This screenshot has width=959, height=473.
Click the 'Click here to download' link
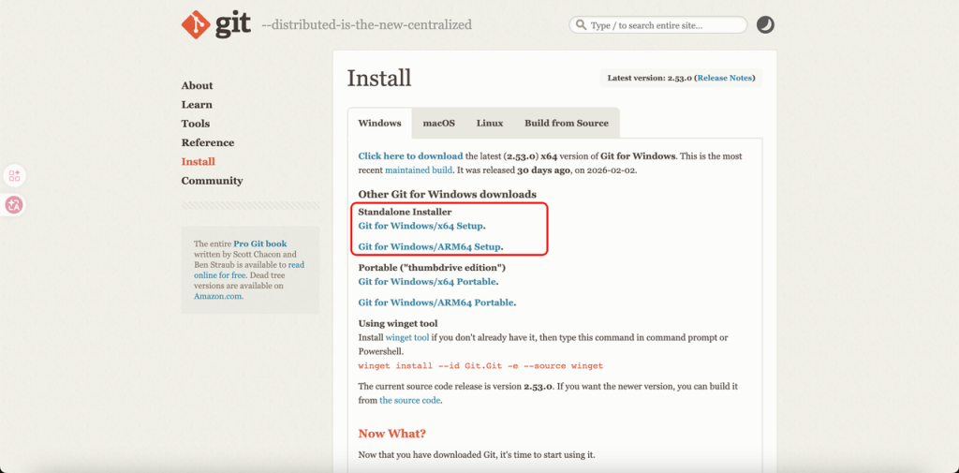coord(410,155)
